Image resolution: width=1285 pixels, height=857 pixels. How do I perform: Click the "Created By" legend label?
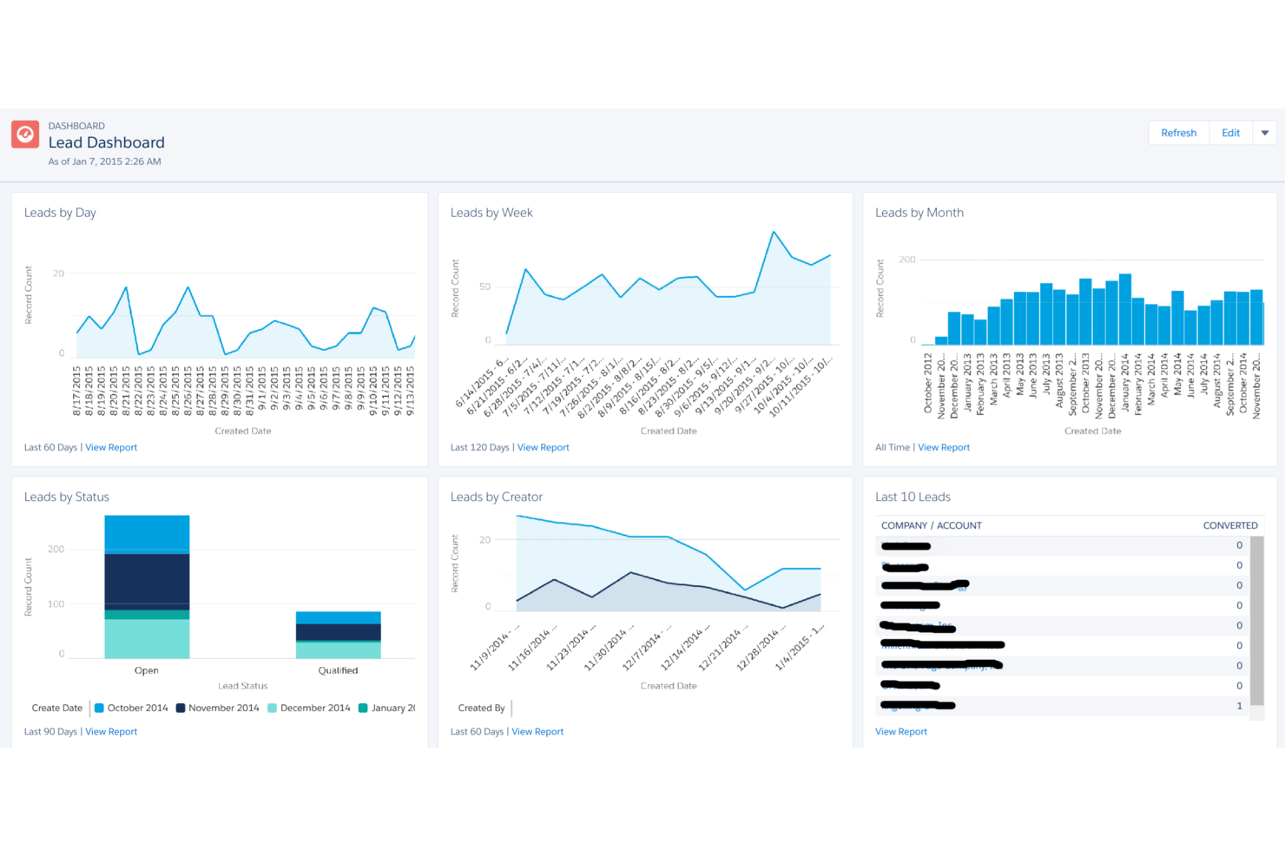[481, 708]
